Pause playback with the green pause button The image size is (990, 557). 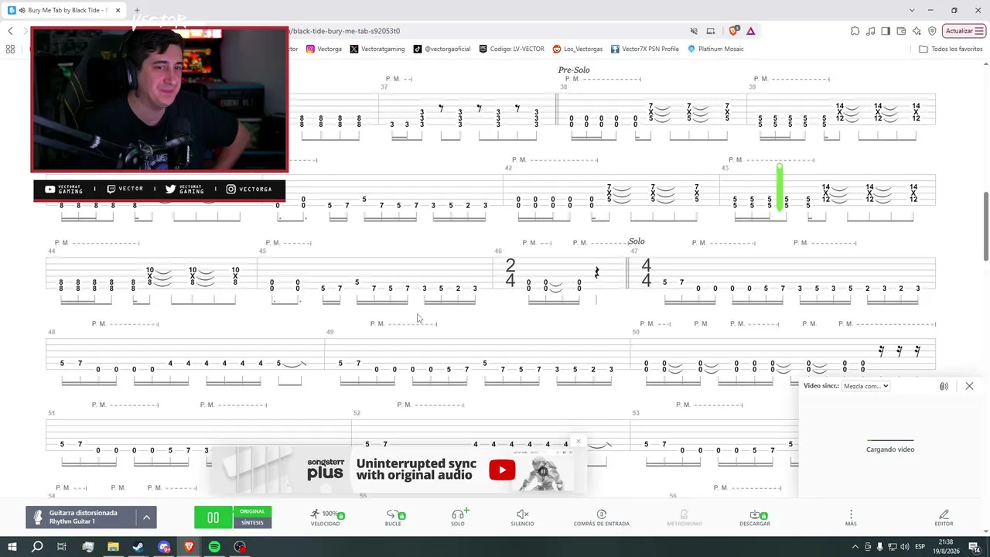213,518
